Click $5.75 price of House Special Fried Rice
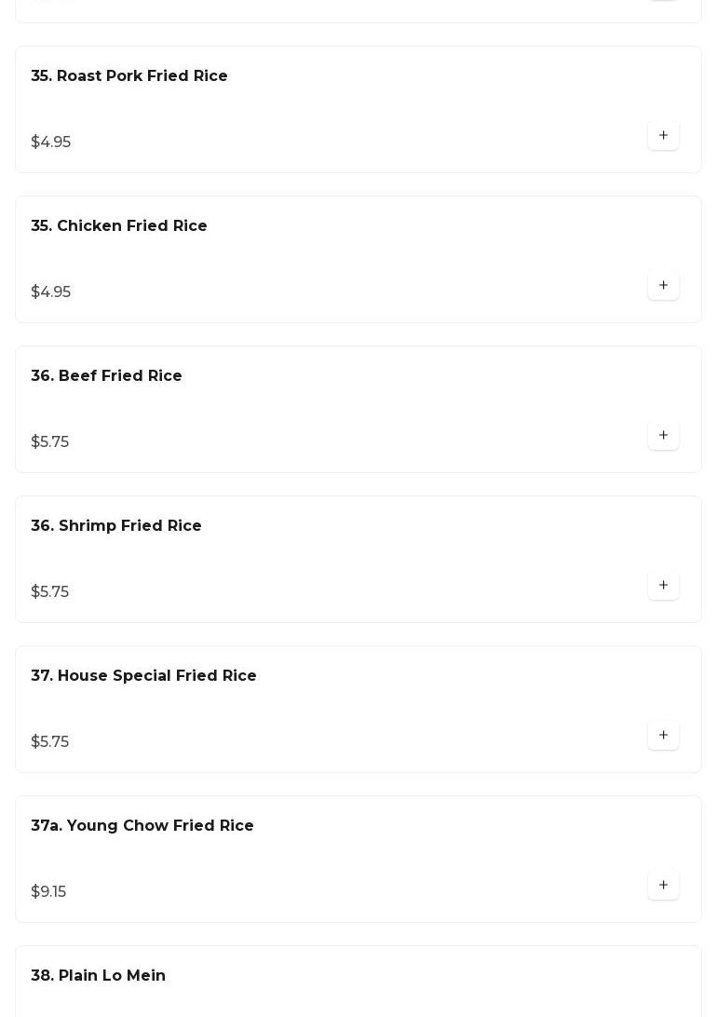The width and height of the screenshot is (717, 1017). pyautogui.click(x=49, y=742)
